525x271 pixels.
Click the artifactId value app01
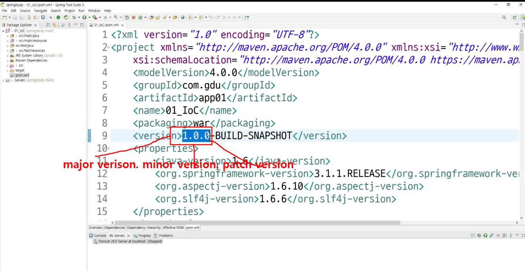tap(213, 98)
